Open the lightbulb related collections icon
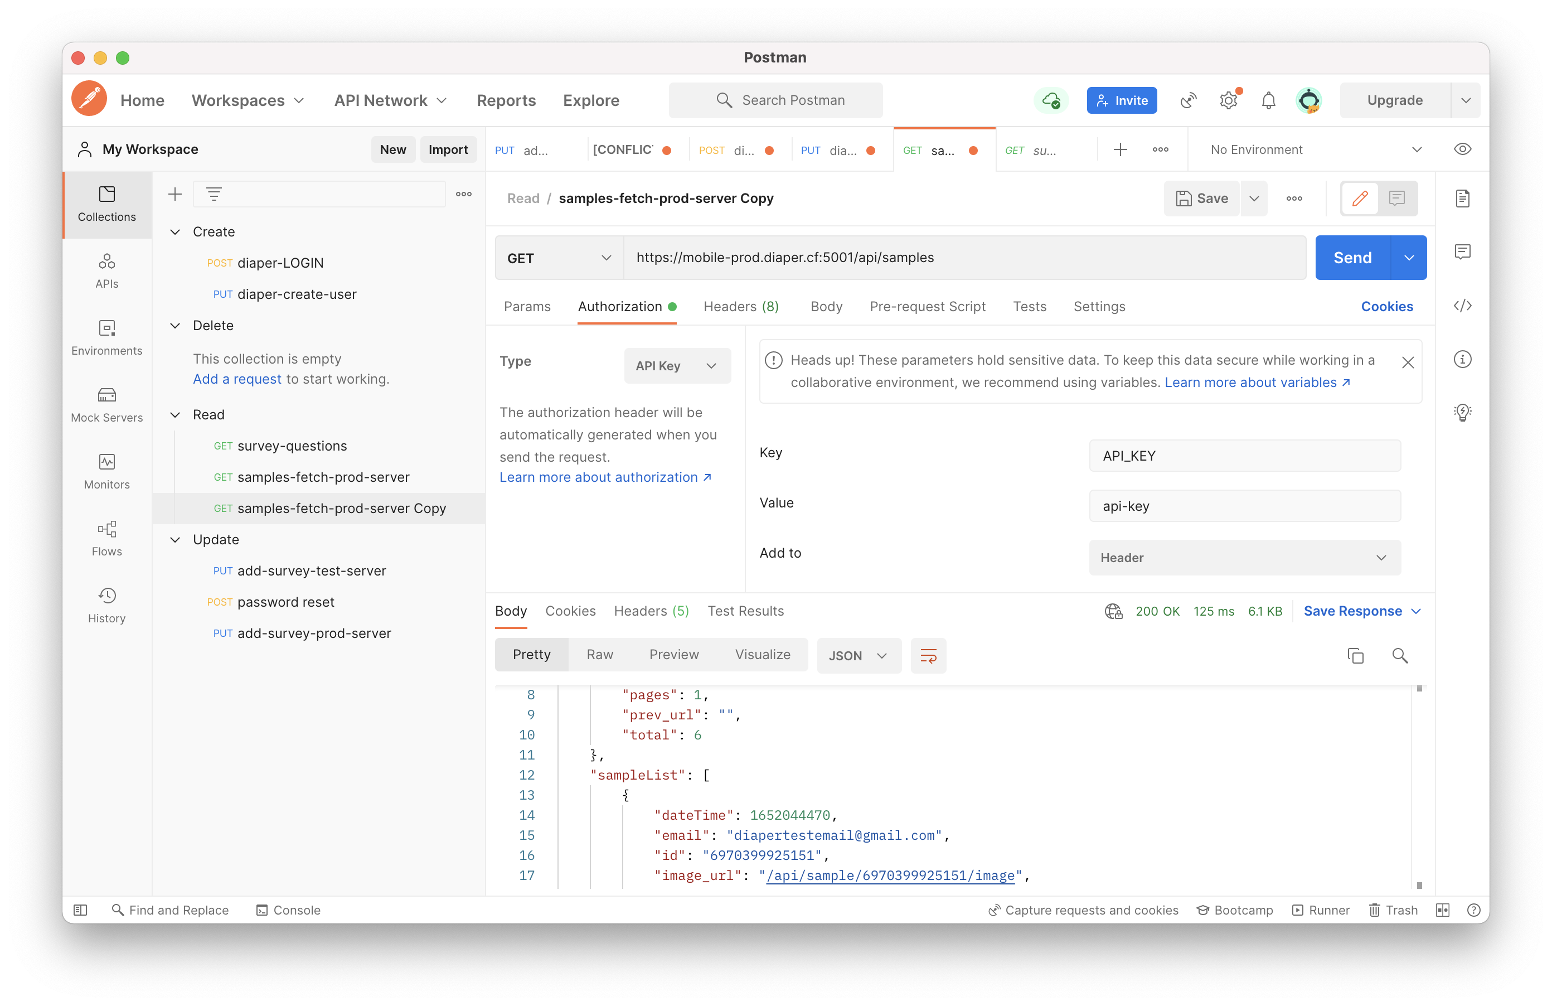The width and height of the screenshot is (1552, 1006). click(x=1462, y=412)
